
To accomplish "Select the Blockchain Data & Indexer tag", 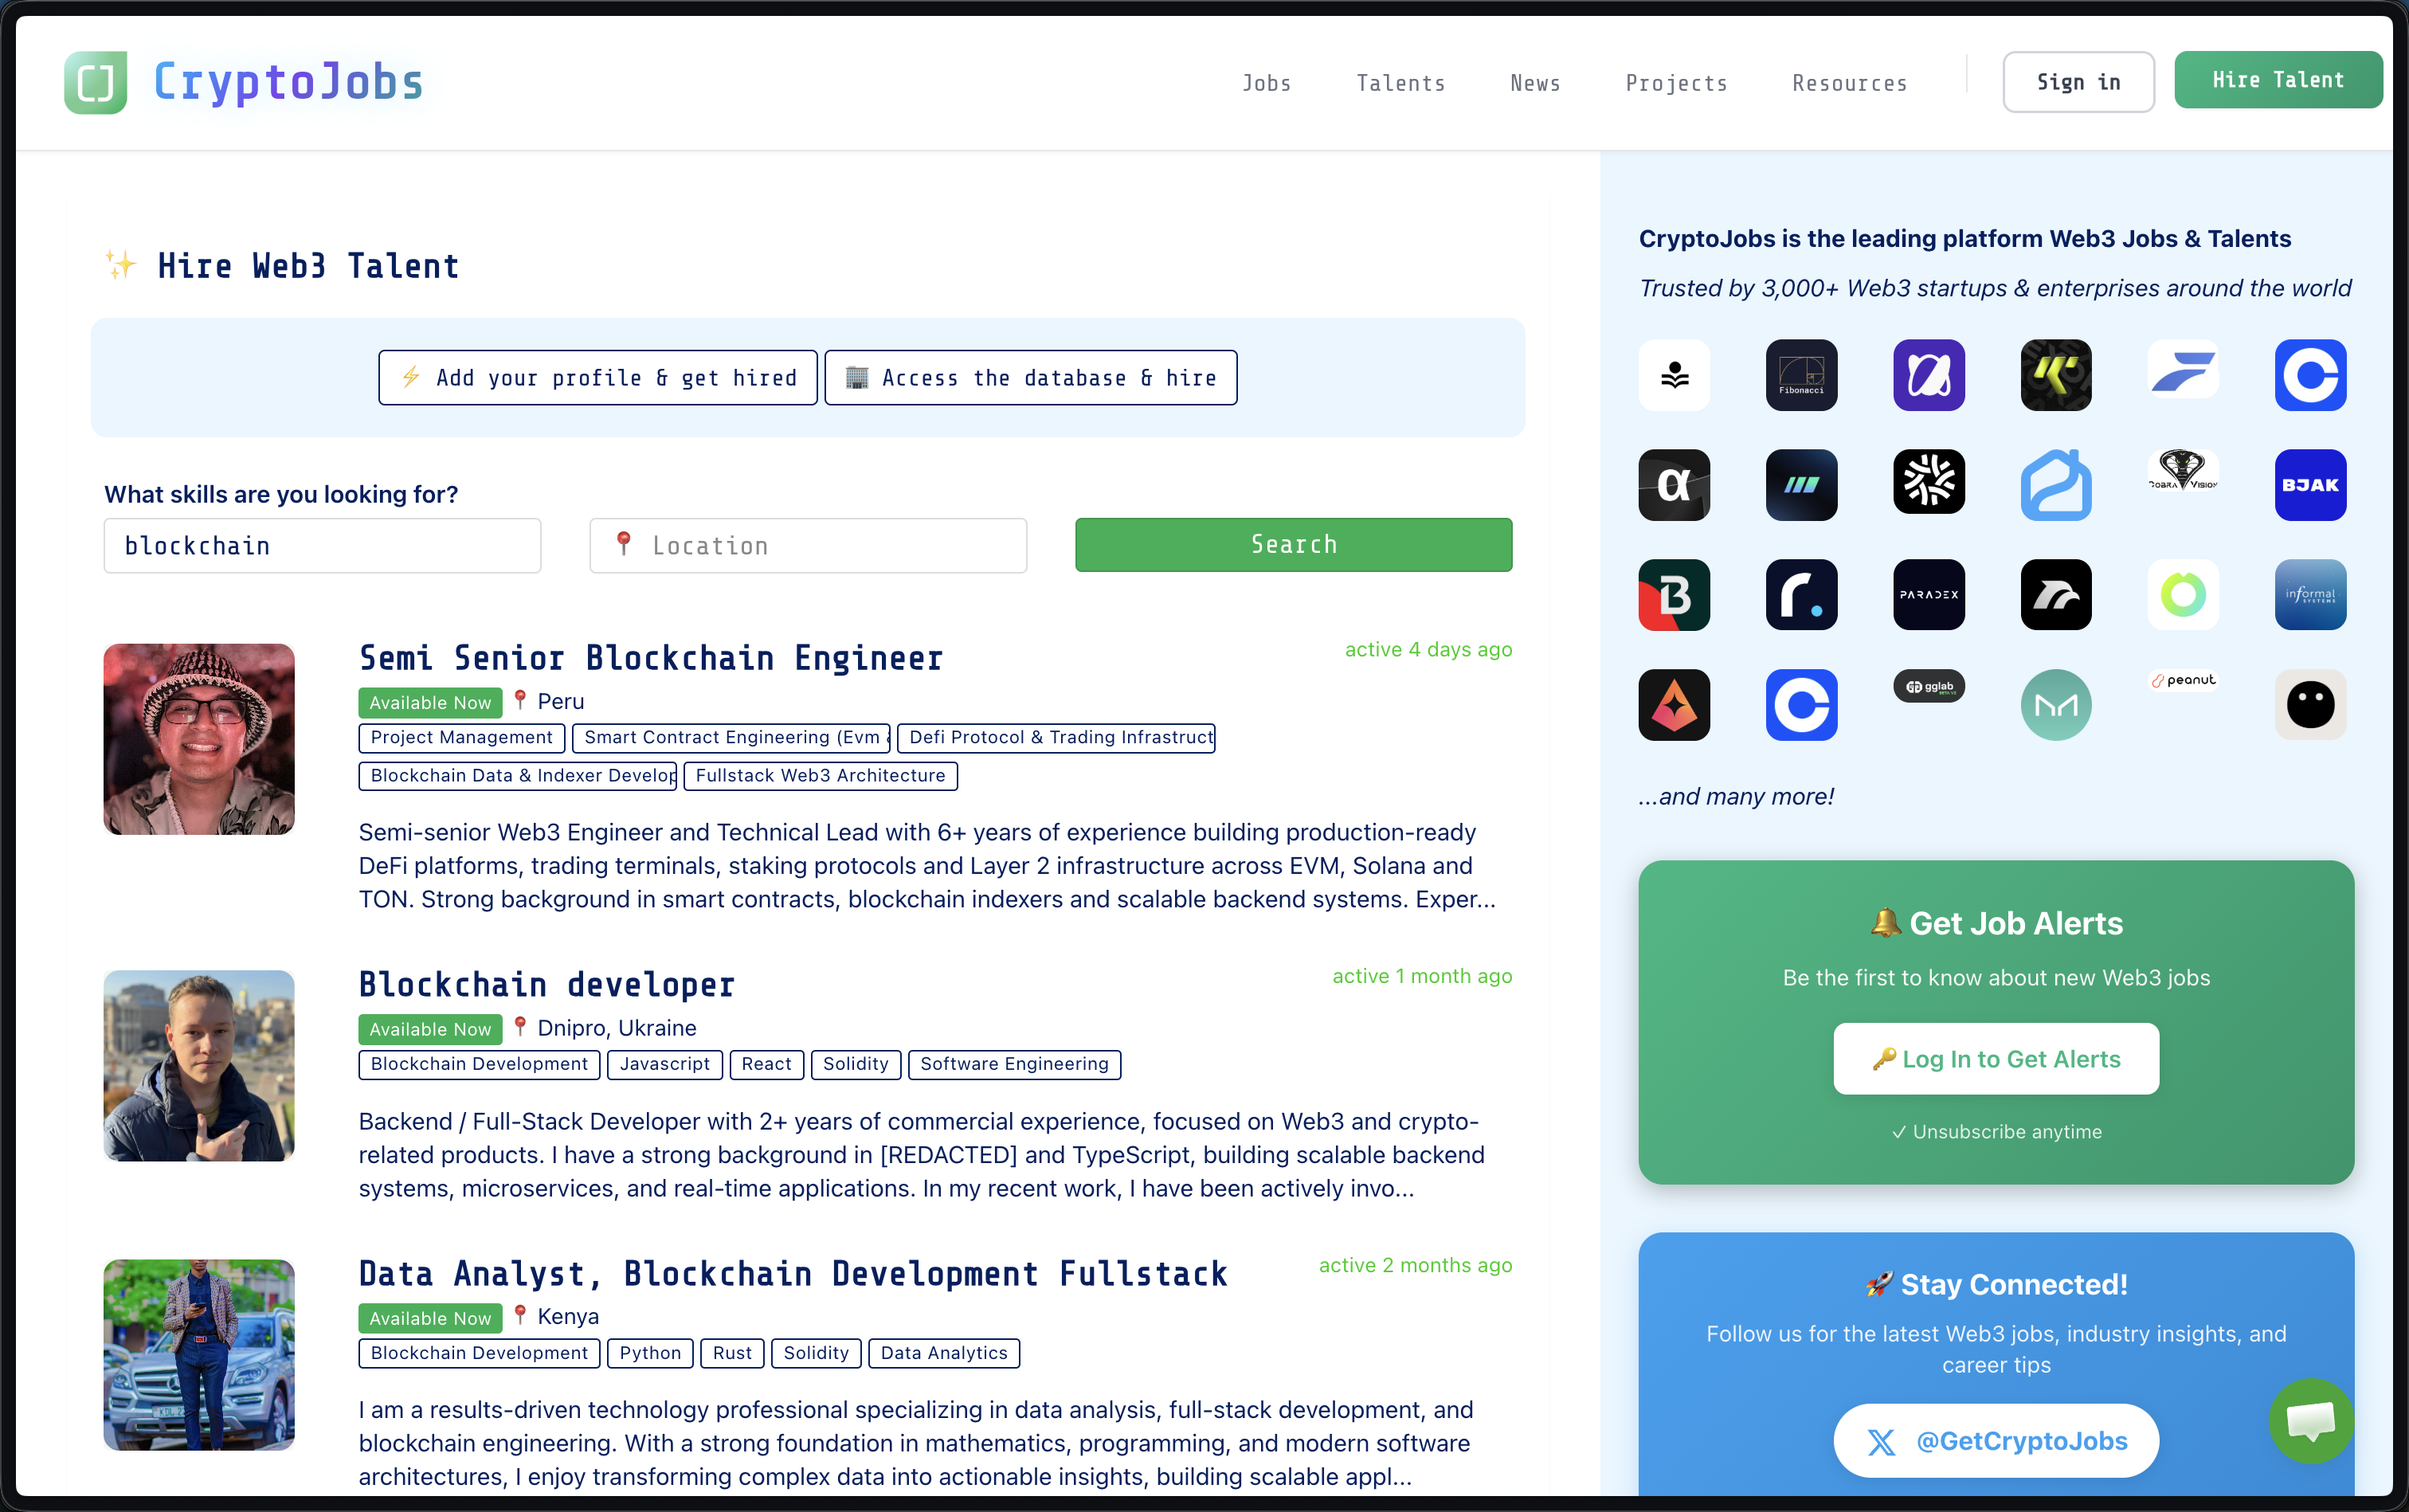I will coord(517,776).
